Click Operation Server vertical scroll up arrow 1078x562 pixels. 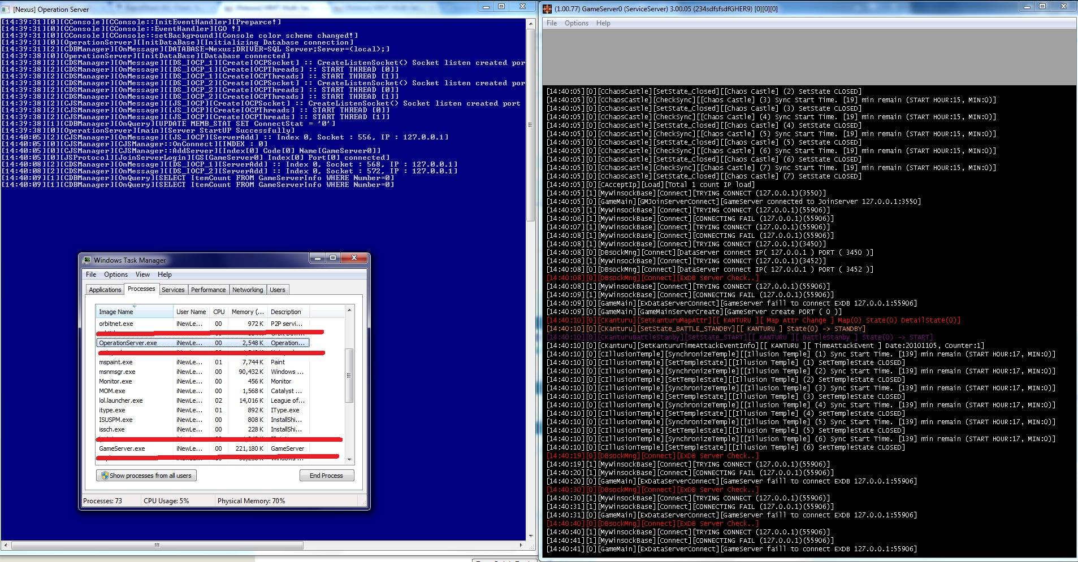click(530, 24)
